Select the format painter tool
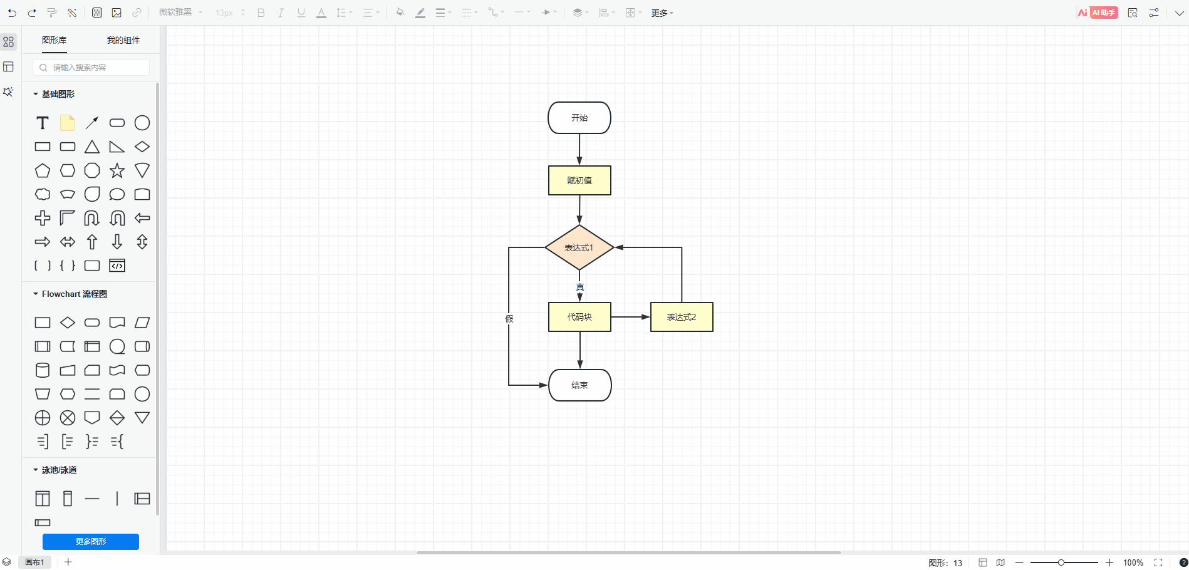 pyautogui.click(x=52, y=13)
